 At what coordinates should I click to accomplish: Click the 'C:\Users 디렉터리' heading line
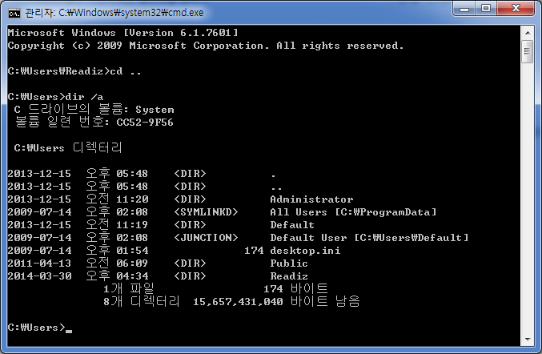(68, 148)
